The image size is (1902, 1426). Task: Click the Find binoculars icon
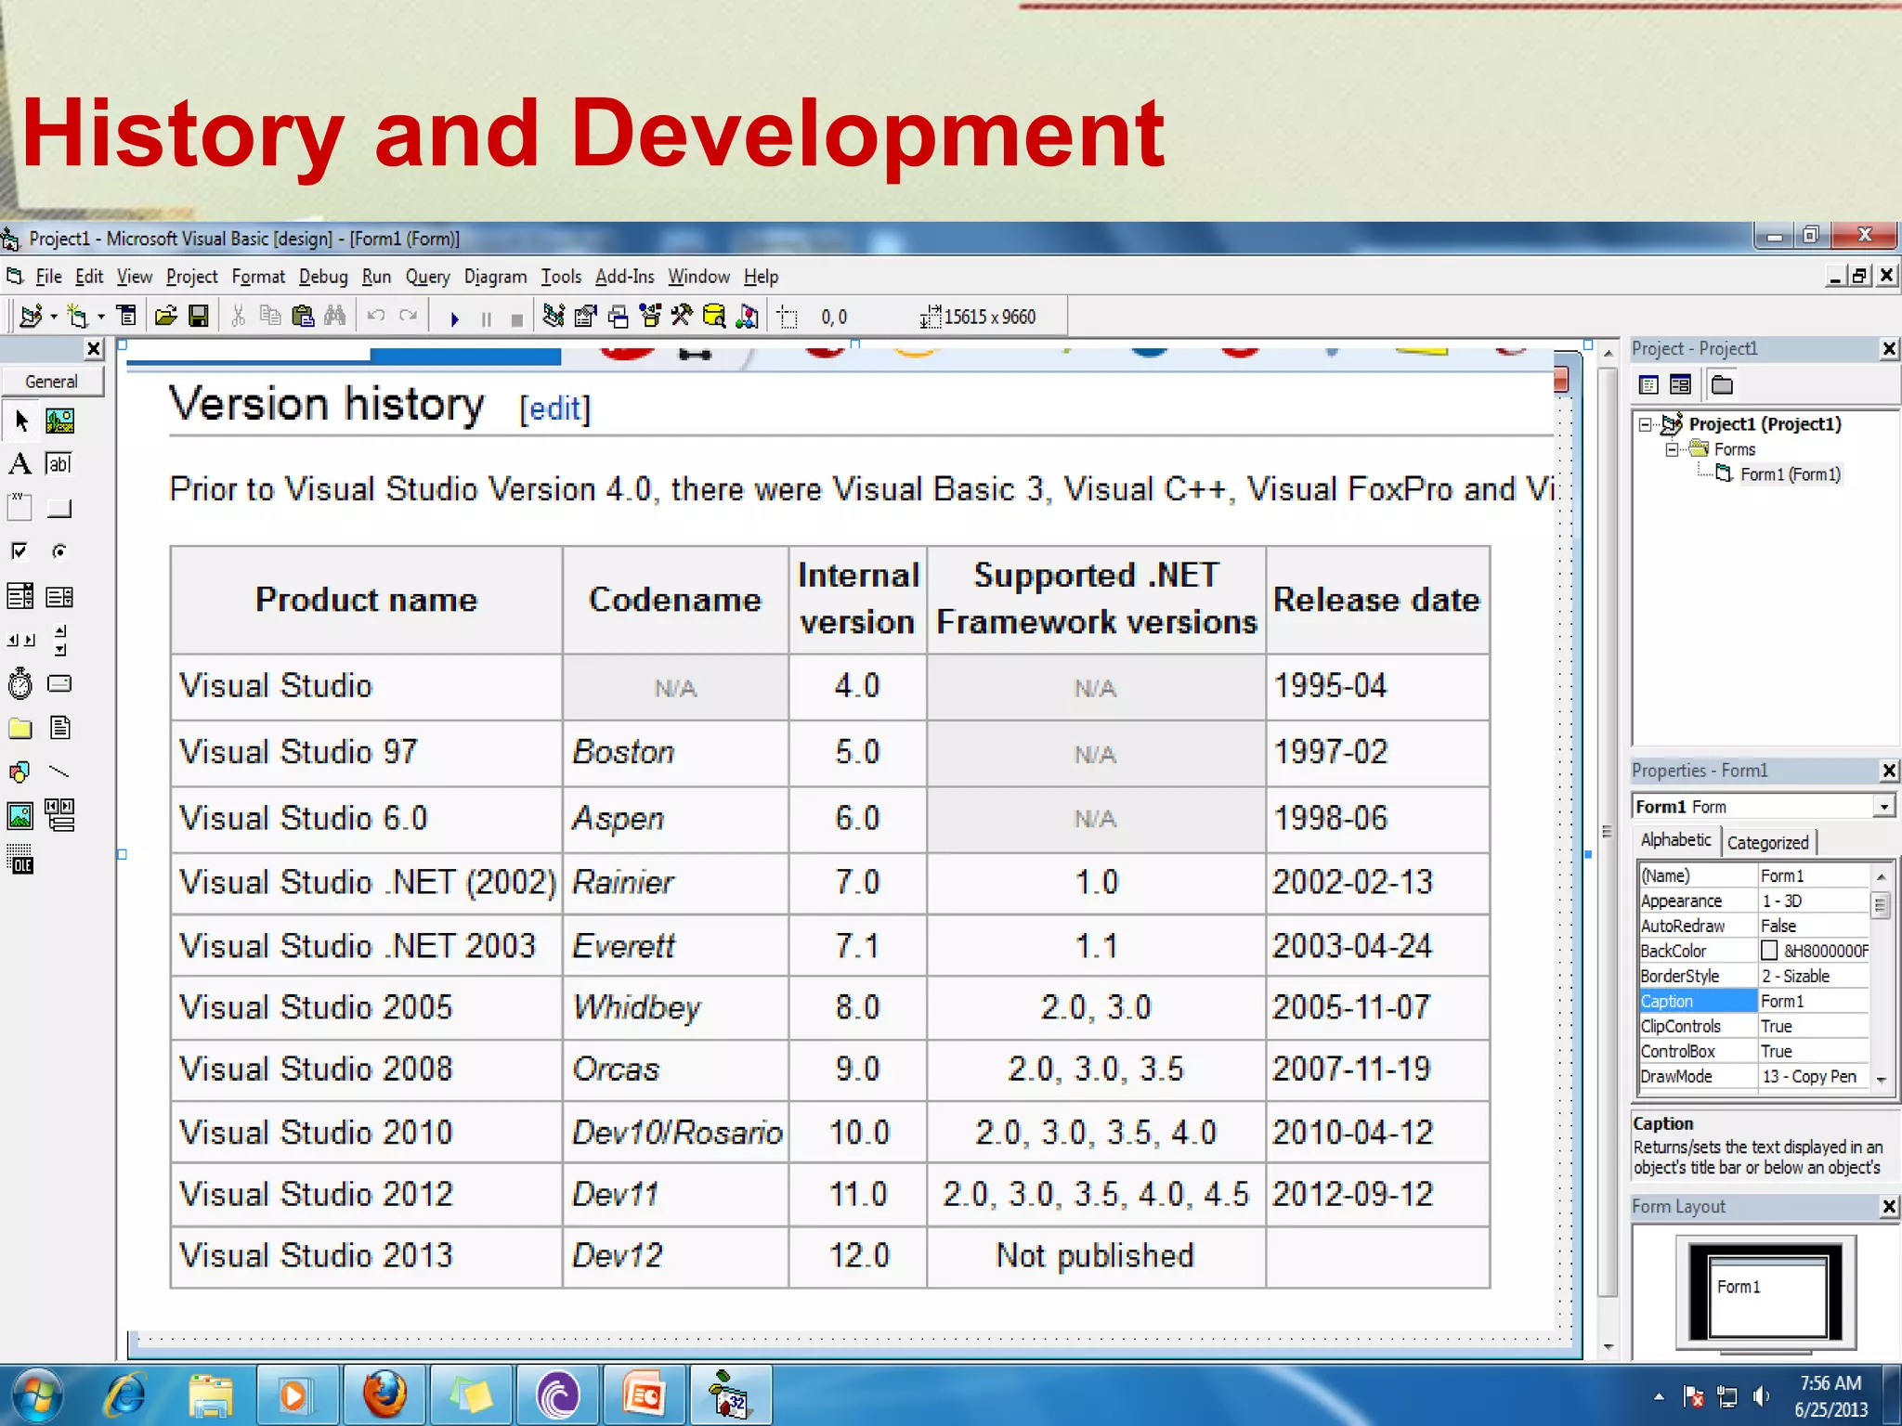click(x=334, y=317)
